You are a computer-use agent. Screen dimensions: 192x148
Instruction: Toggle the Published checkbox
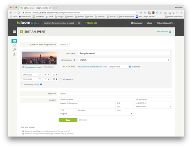(x=130, y=66)
